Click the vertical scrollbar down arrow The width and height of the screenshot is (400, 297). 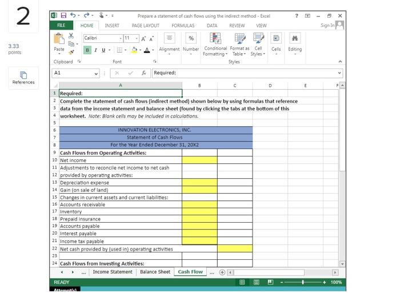pos(342,264)
